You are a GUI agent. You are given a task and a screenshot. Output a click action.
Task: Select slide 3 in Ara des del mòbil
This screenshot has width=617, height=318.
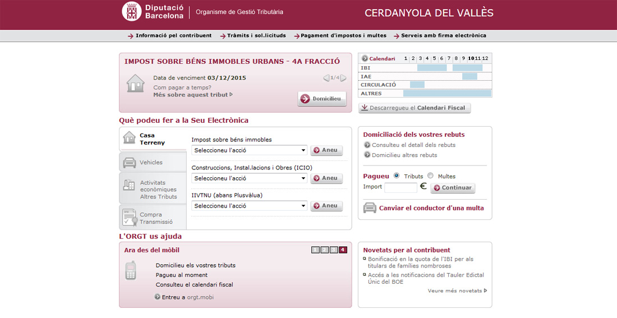tap(334, 250)
